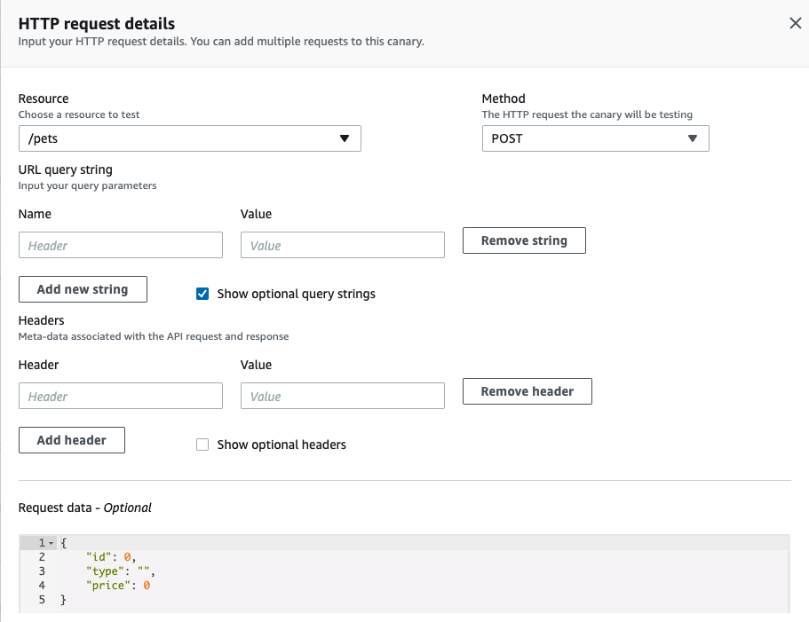
Task: Open the Resource dropdown showing /pets
Action: click(189, 138)
